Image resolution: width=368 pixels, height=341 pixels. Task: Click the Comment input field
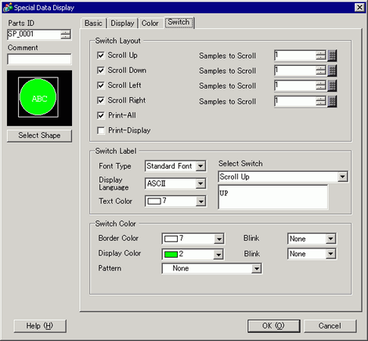39,59
